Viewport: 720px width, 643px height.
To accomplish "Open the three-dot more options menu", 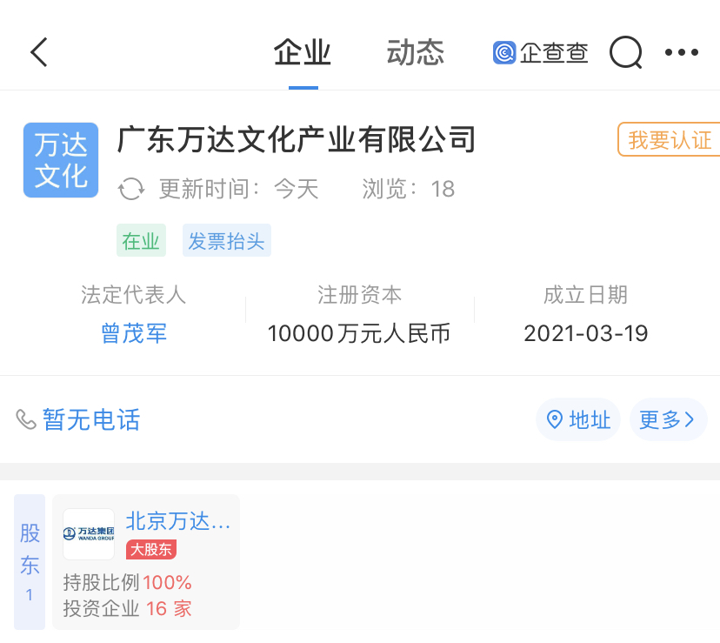I will (682, 52).
